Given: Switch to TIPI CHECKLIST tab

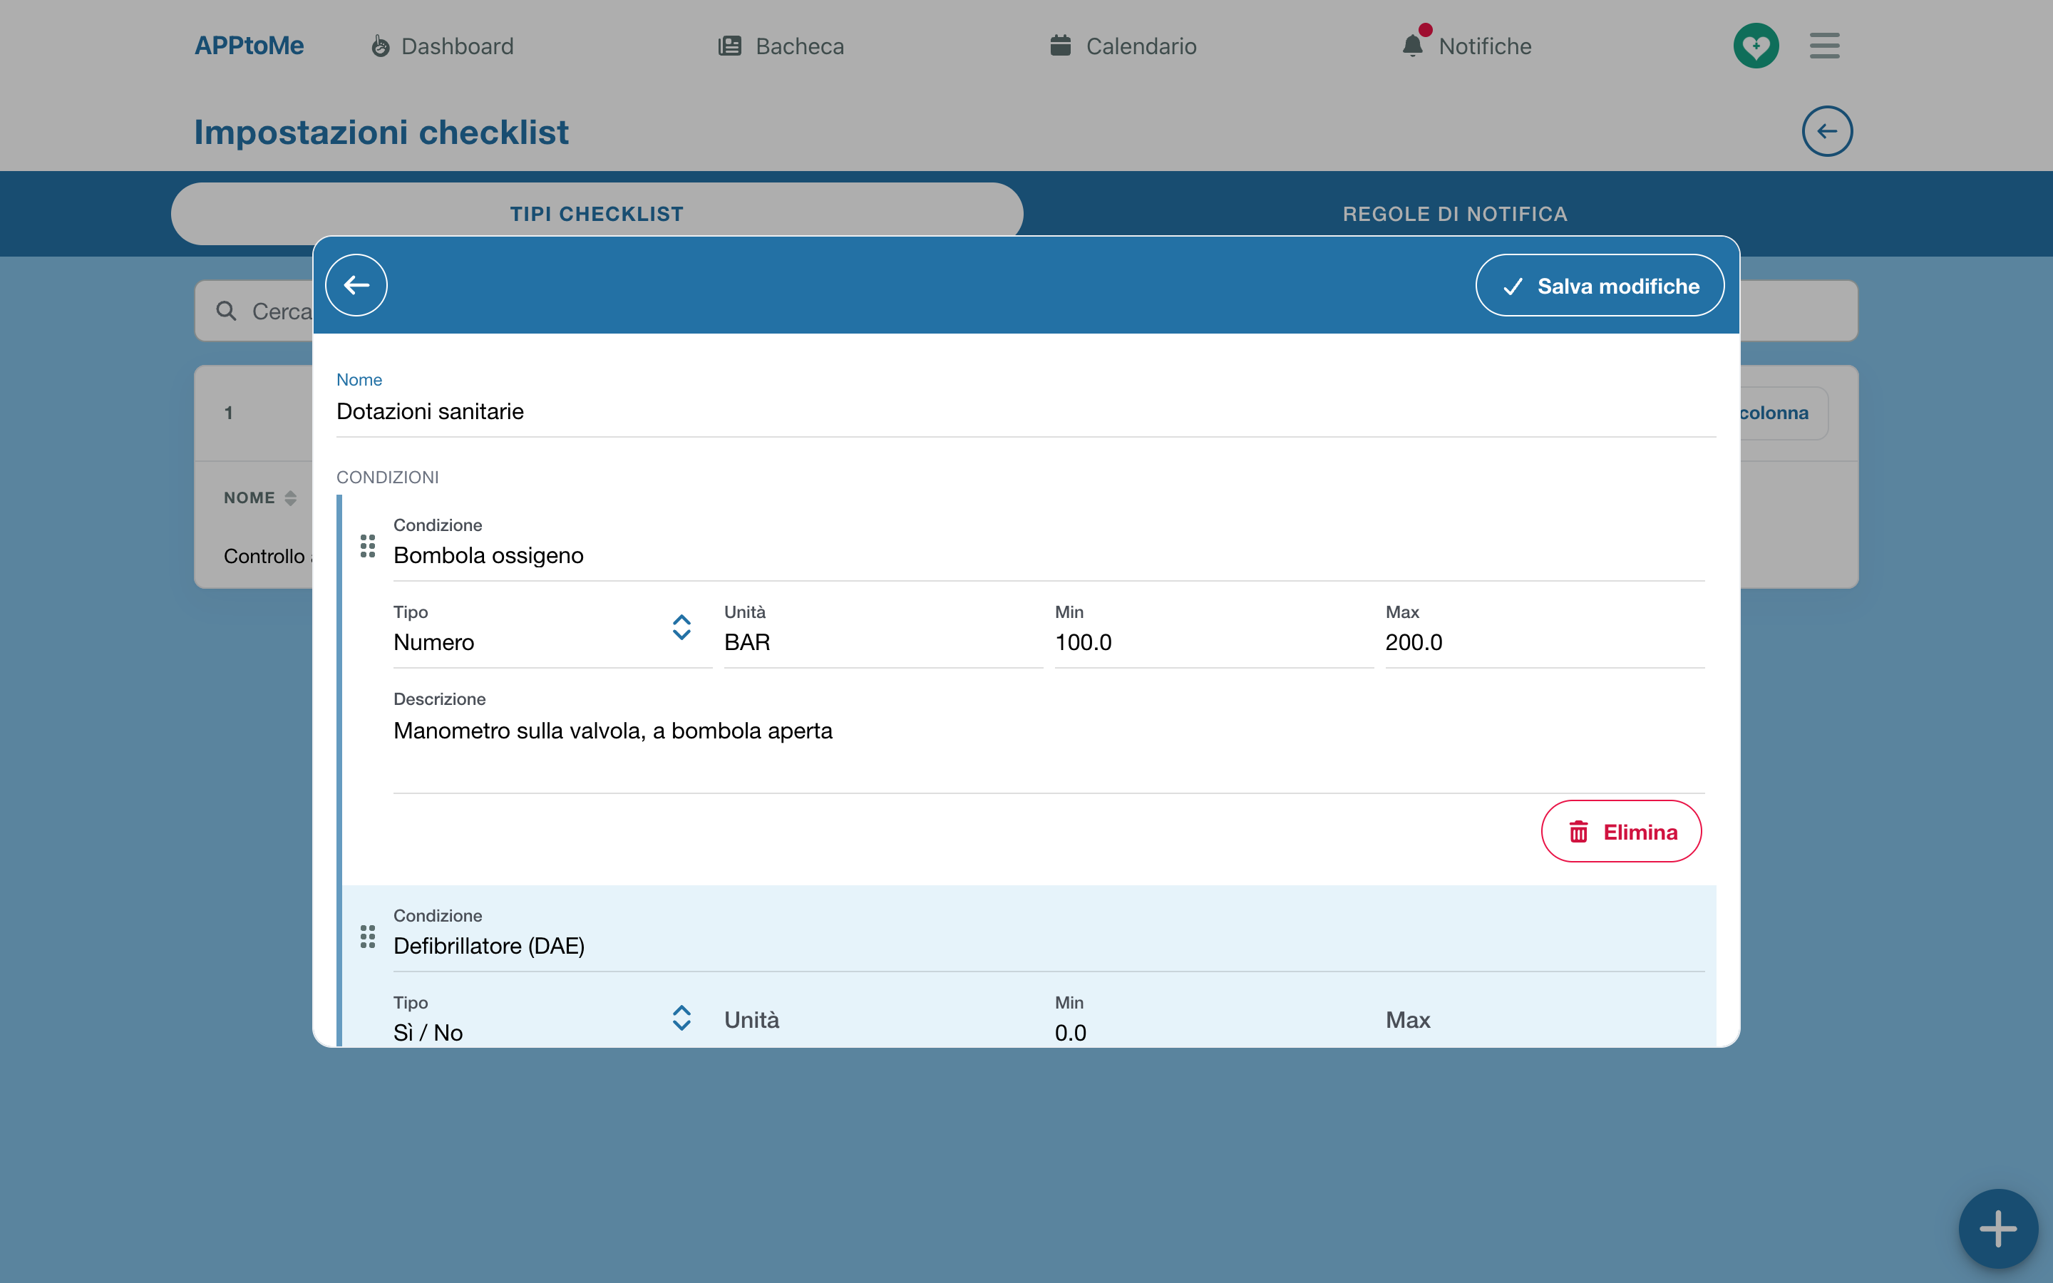Looking at the screenshot, I should [597, 214].
